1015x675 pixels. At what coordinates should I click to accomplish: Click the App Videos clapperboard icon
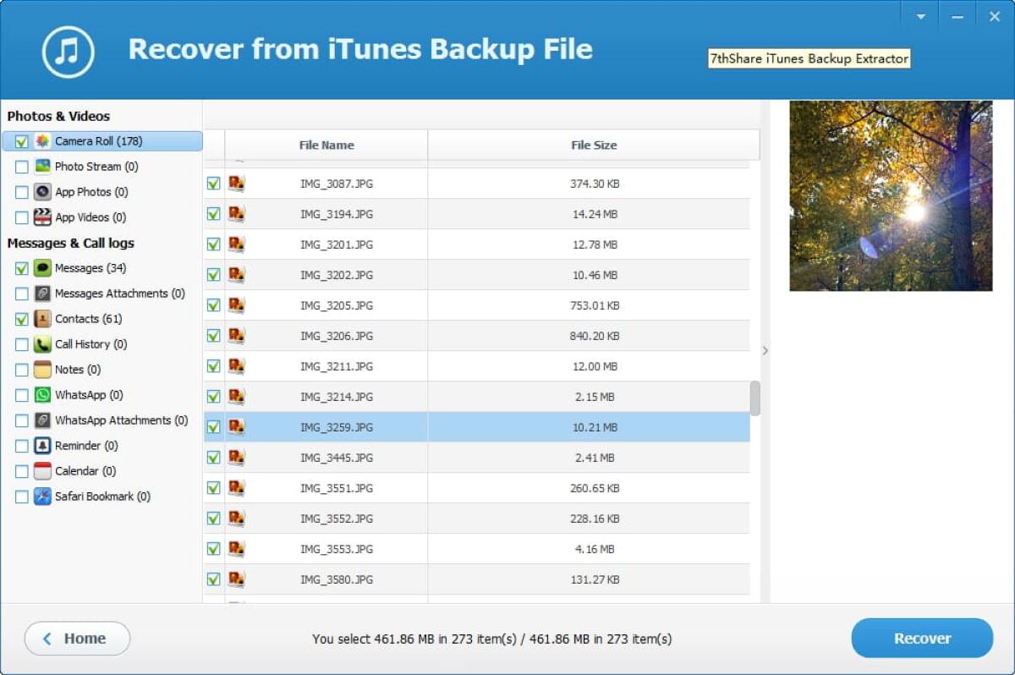point(43,217)
